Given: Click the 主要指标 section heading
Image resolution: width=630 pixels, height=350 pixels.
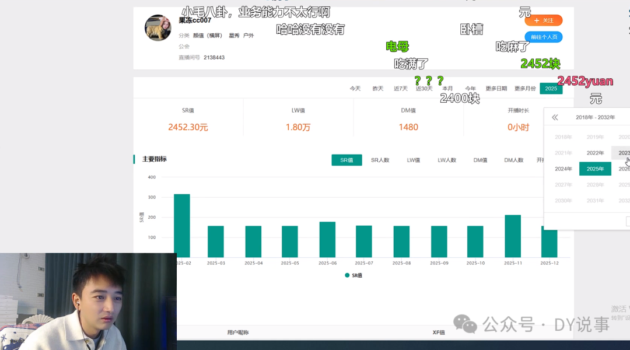Looking at the screenshot, I should tap(154, 159).
